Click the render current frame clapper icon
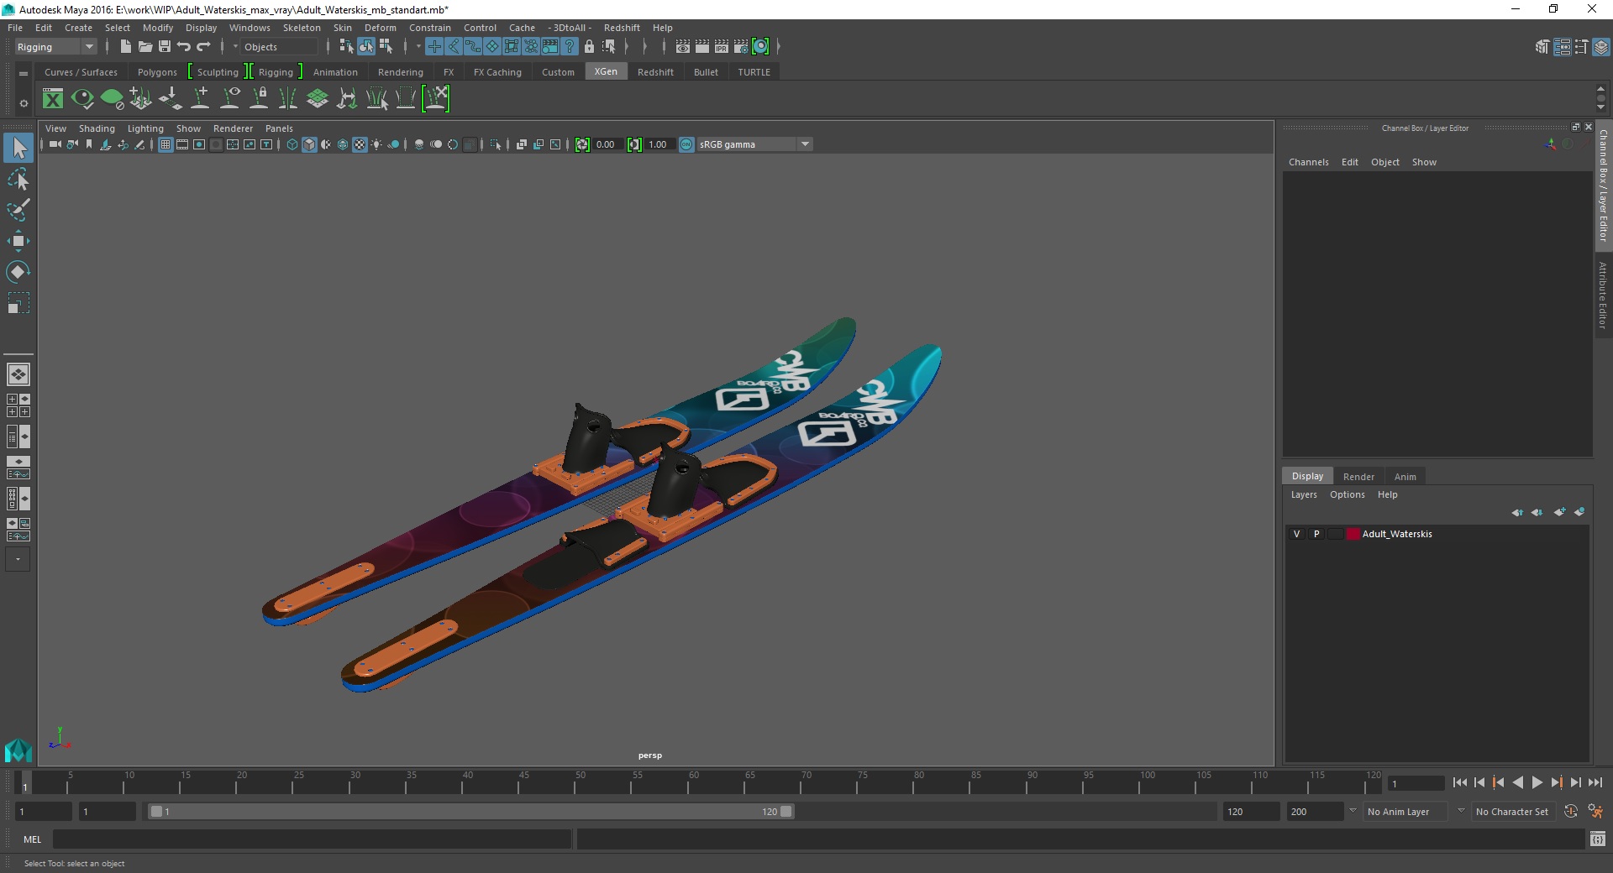Image resolution: width=1613 pixels, height=873 pixels. click(x=702, y=47)
